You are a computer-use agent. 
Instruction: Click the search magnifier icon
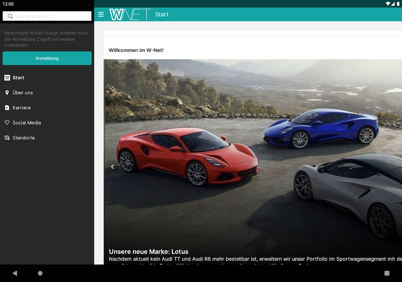coord(10,16)
